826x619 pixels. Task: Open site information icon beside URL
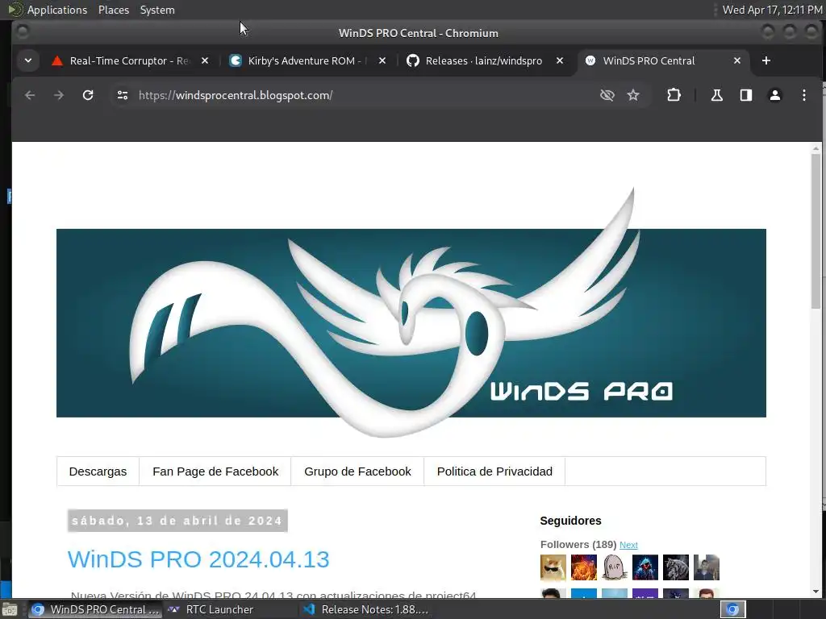[123, 95]
